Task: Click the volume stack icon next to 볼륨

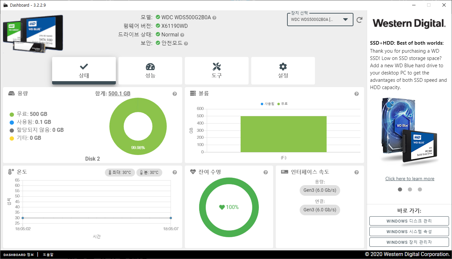Action: [193, 93]
